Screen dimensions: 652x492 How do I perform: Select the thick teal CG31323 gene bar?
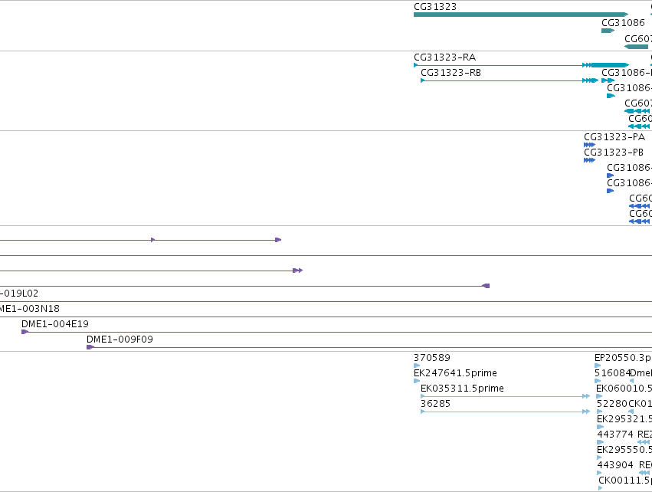coord(521,15)
